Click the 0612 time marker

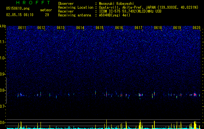[x=41, y=28]
